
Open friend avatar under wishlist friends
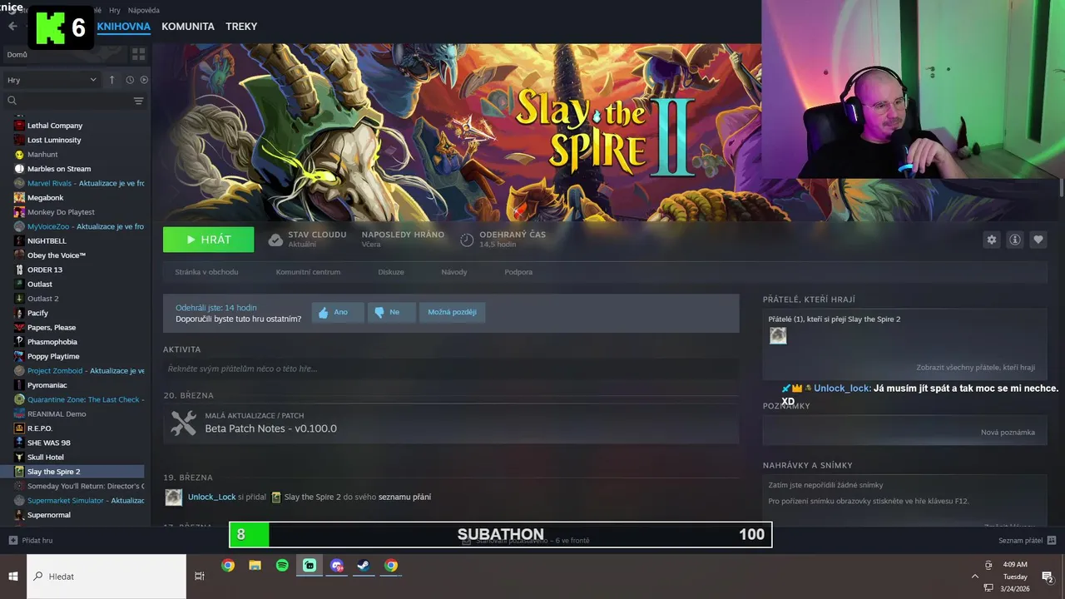coord(778,335)
